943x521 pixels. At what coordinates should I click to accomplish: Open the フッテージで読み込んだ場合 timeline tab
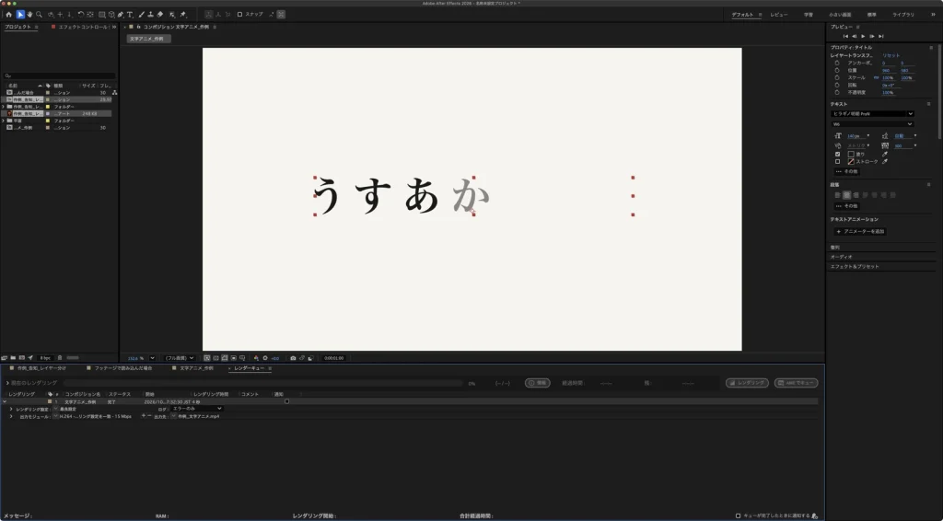tap(122, 368)
